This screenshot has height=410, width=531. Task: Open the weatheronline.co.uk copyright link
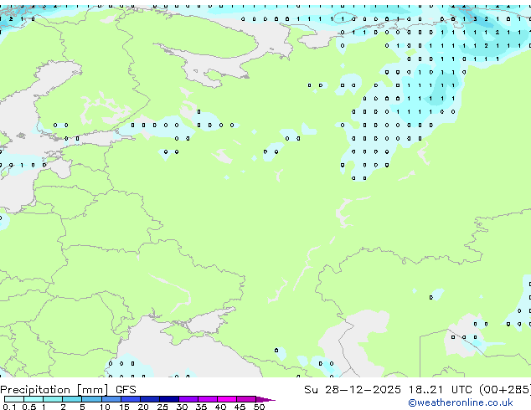tap(460, 402)
